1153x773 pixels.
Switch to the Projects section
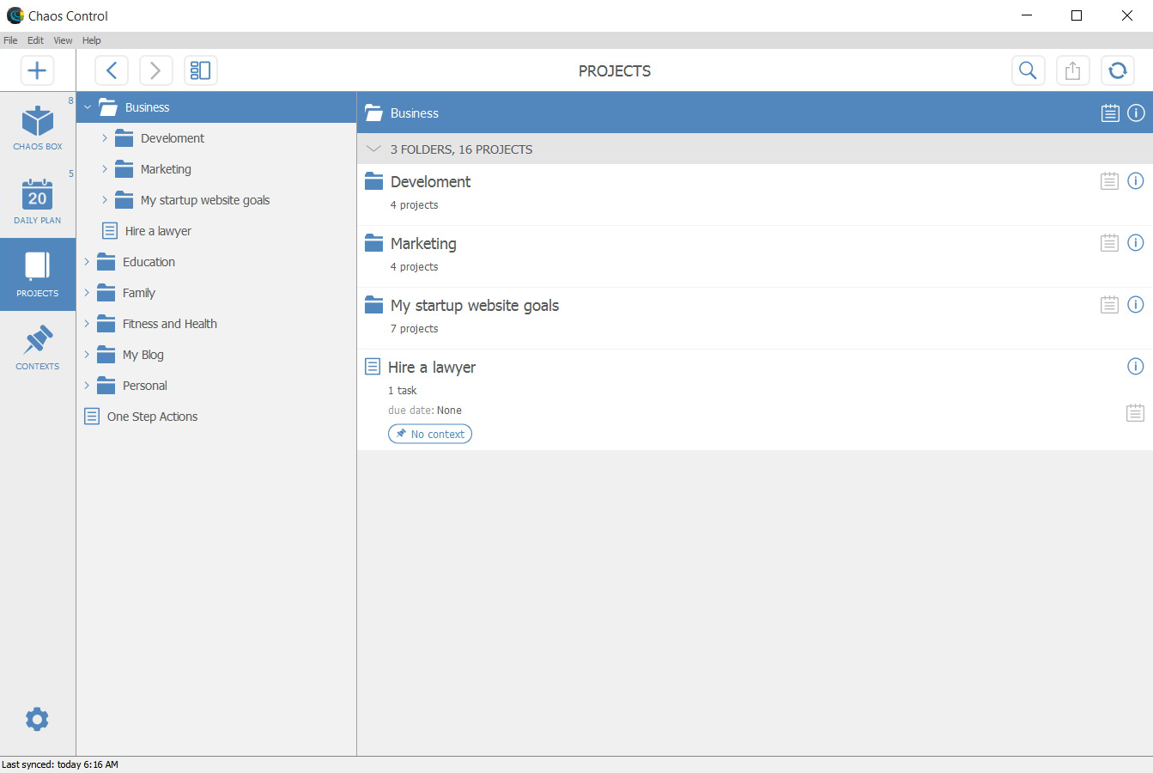point(38,275)
